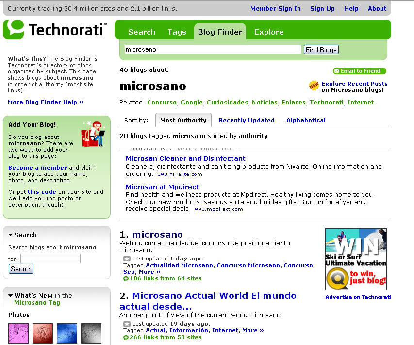Open More Blog Finder Help link

coord(46,102)
